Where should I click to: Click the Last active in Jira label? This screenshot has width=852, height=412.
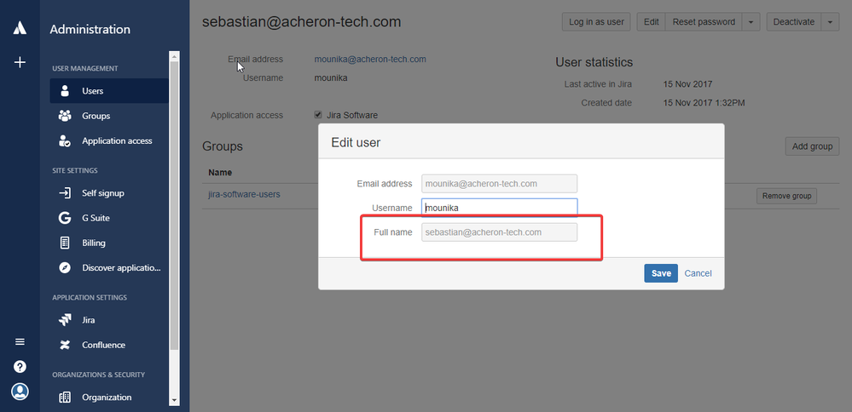click(x=598, y=84)
